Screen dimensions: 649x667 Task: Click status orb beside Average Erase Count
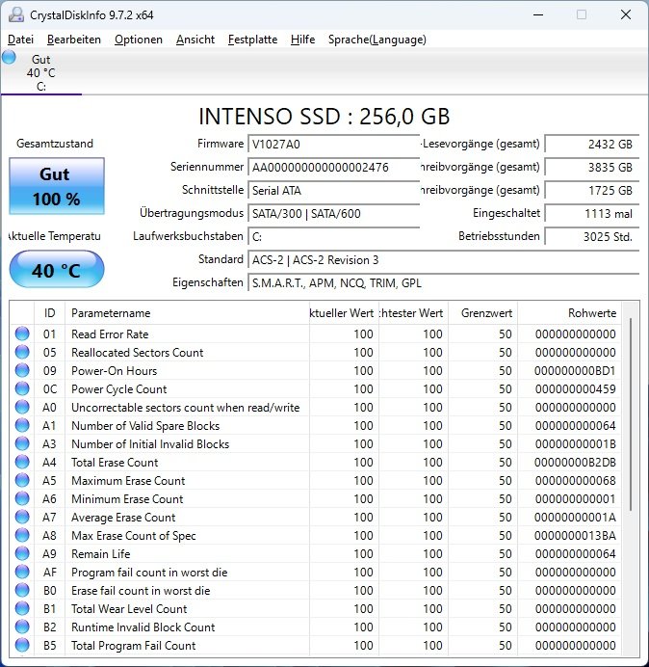tap(22, 517)
